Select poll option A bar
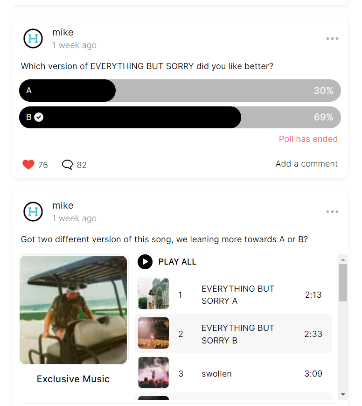362x406 pixels. [180, 91]
